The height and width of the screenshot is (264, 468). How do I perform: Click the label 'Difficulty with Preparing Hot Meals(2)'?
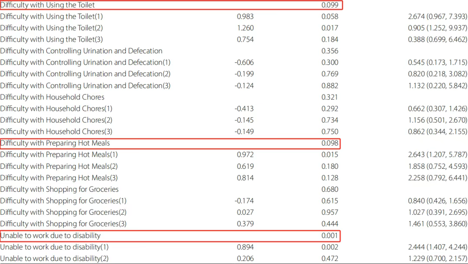[x=59, y=166]
